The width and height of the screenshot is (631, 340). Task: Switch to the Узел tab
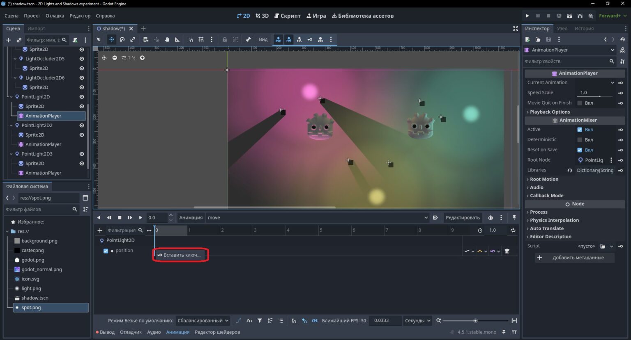[x=562, y=28]
